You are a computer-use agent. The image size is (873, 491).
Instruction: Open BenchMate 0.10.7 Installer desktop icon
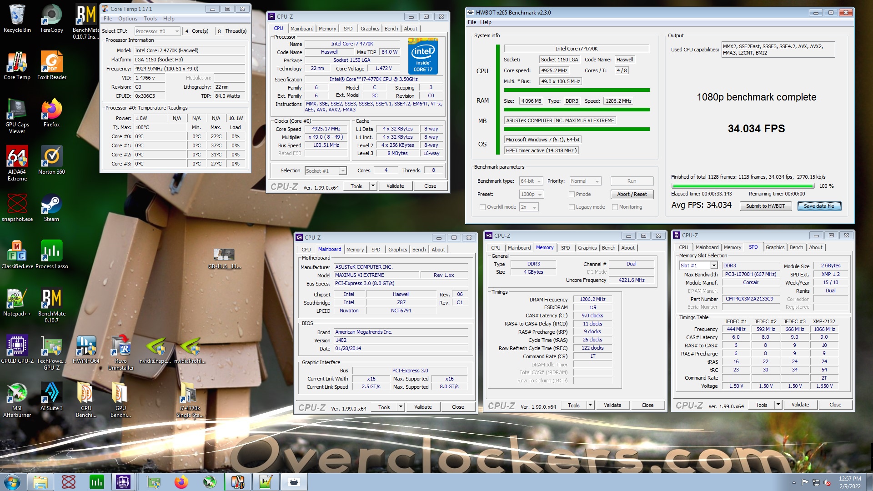pyautogui.click(x=86, y=22)
